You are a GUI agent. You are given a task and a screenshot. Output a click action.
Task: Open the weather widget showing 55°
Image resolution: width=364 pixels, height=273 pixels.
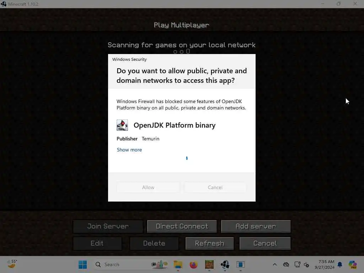(12, 264)
